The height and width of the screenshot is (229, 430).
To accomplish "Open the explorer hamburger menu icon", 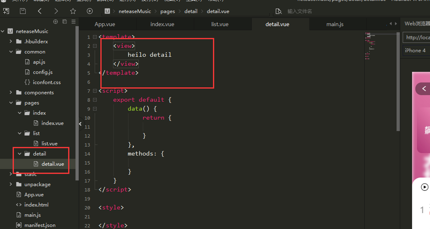I will point(73,22).
